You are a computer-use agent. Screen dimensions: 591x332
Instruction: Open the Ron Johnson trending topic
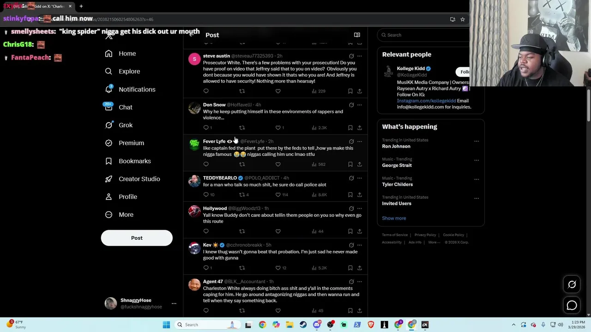[396, 146]
